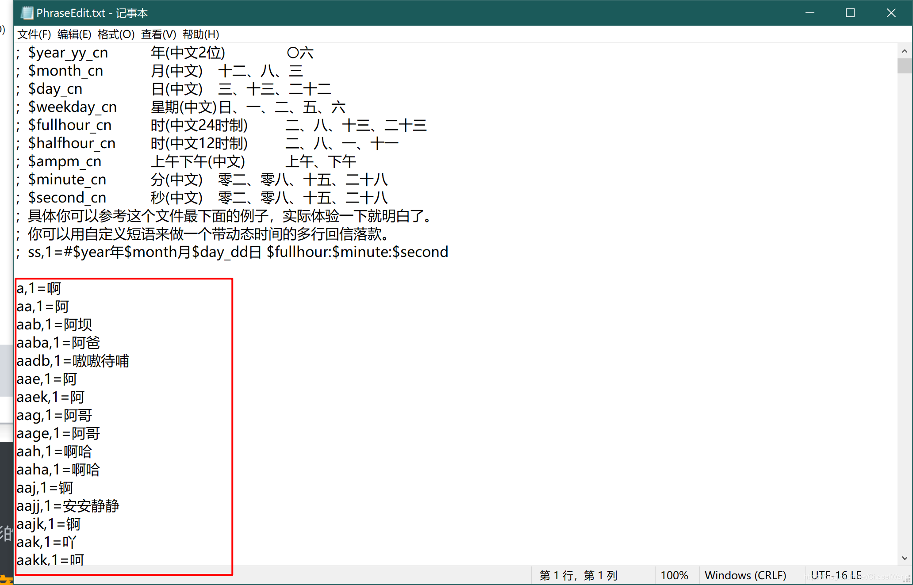
Task: Click the vertical scrollbar thumb
Action: (x=905, y=66)
